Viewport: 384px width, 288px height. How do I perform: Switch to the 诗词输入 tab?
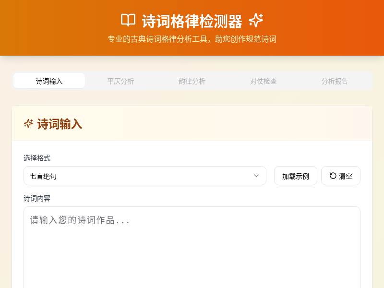point(49,81)
